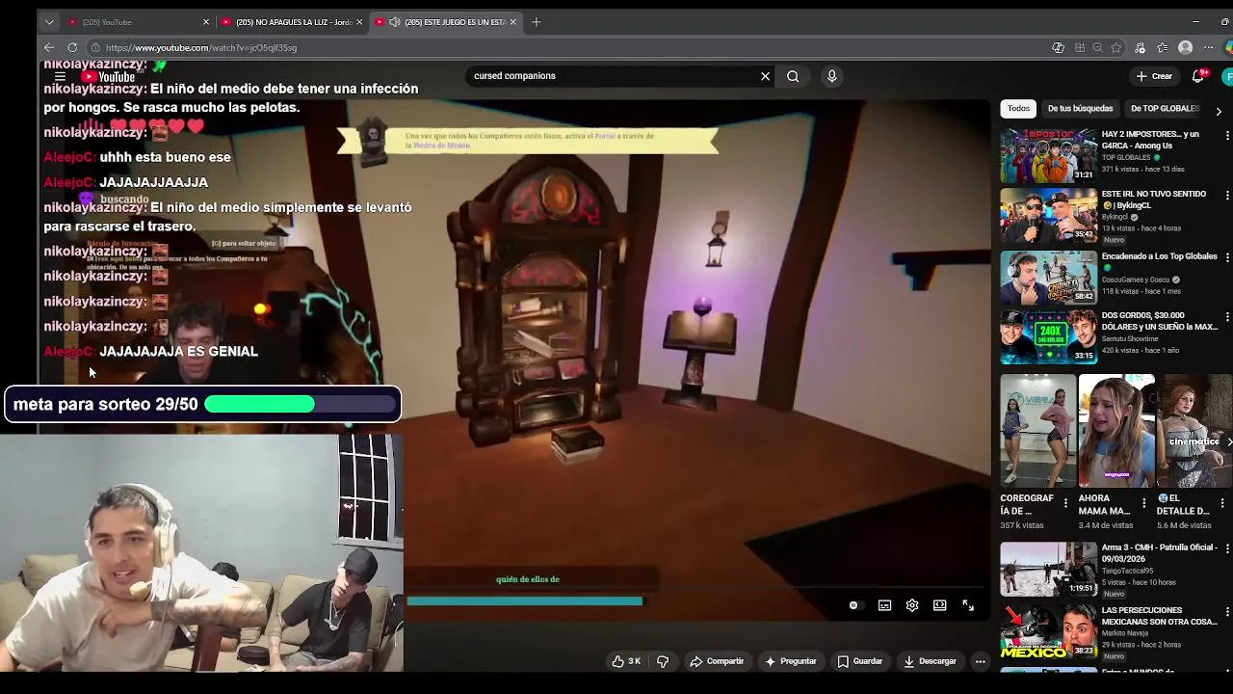
Task: Open browser favorites list icon
Action: (x=1163, y=47)
